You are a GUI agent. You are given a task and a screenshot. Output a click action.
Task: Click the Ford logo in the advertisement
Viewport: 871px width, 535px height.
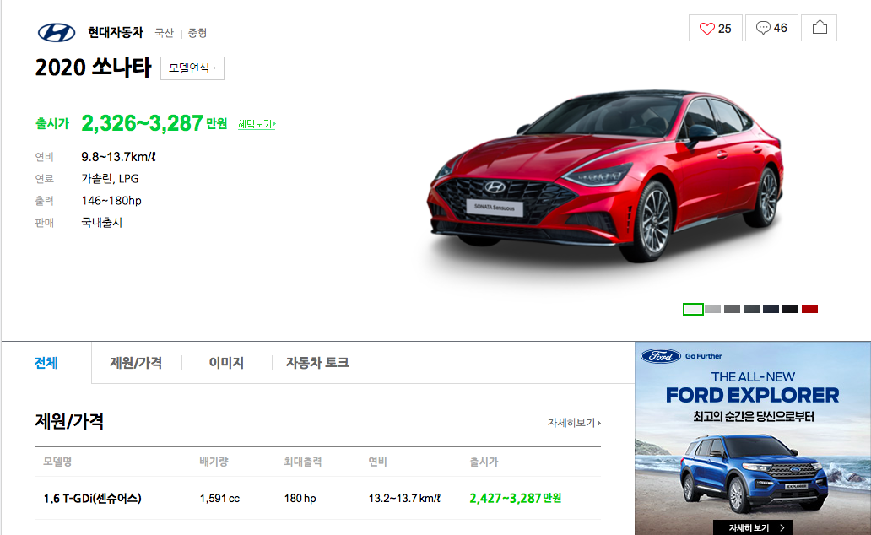[661, 356]
